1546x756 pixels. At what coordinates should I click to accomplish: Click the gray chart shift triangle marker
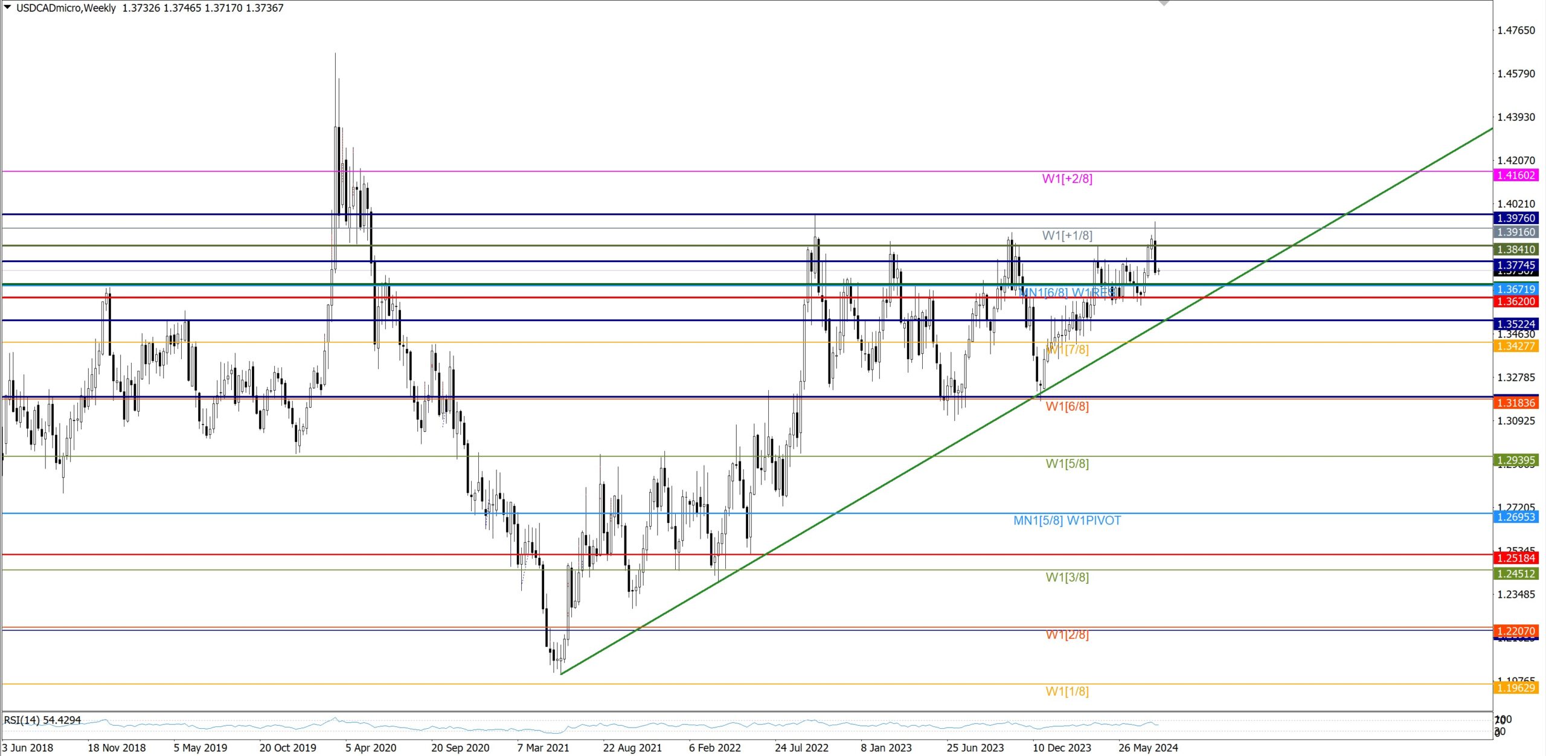click(1164, 3)
